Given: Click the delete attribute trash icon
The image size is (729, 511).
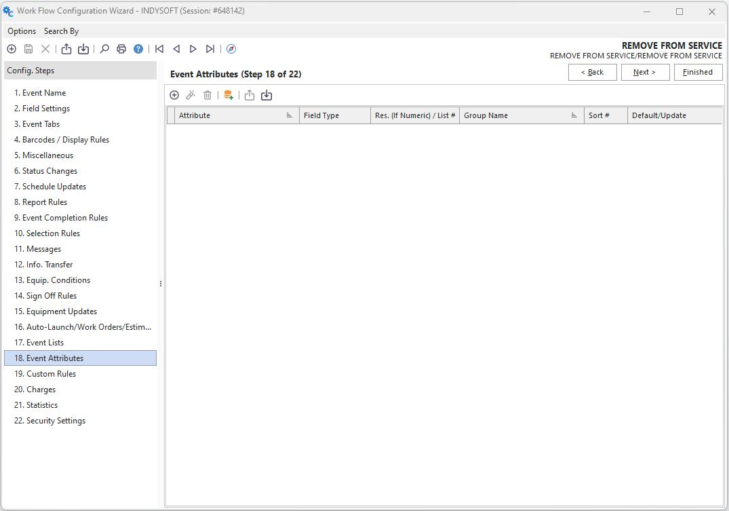Looking at the screenshot, I should (x=208, y=96).
